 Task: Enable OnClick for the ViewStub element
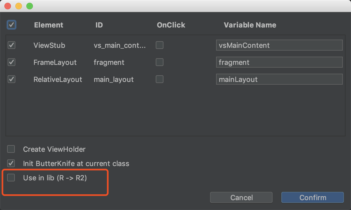coord(159,45)
